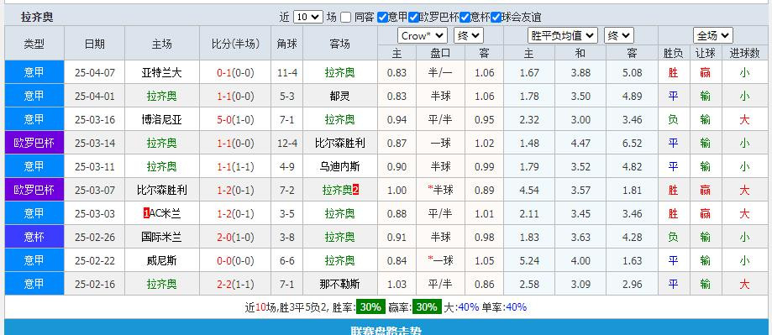Click the 盘口 column header
The width and height of the screenshot is (772, 335).
coord(441,53)
